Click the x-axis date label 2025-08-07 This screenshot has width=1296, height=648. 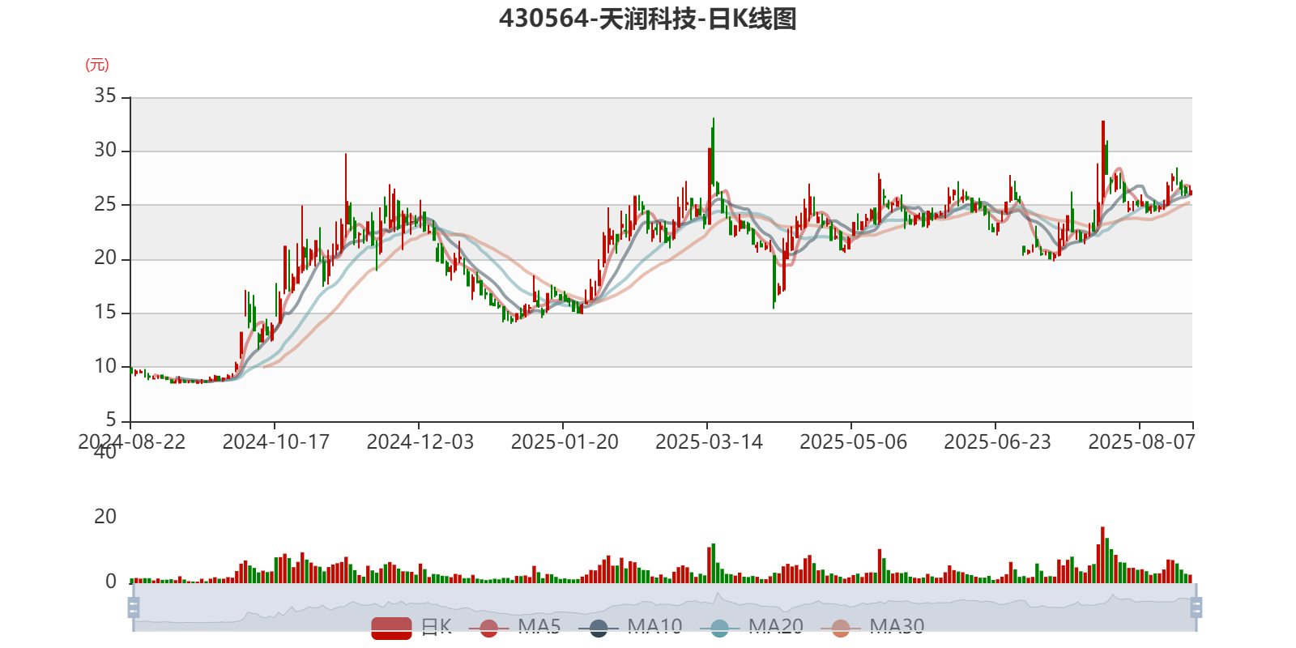coord(1141,442)
